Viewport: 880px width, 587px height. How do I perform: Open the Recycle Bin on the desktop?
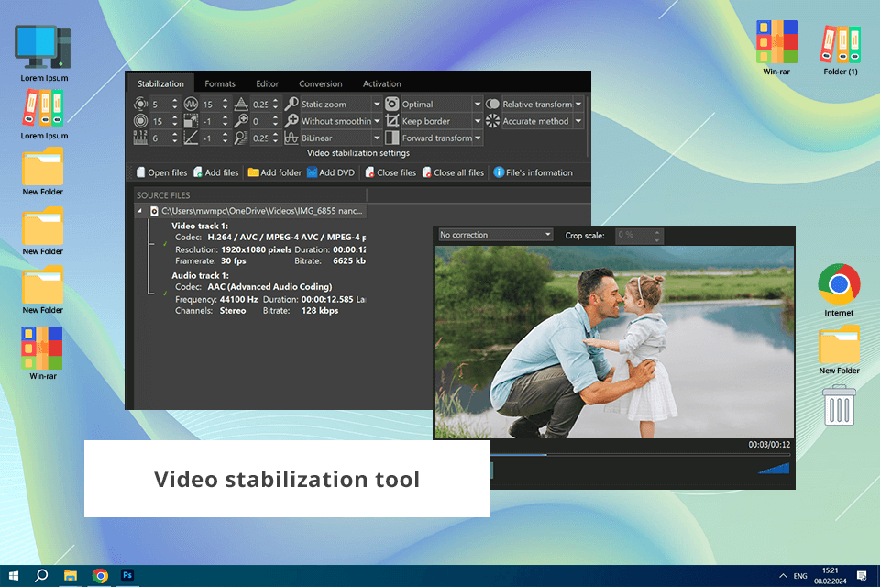[x=839, y=405]
